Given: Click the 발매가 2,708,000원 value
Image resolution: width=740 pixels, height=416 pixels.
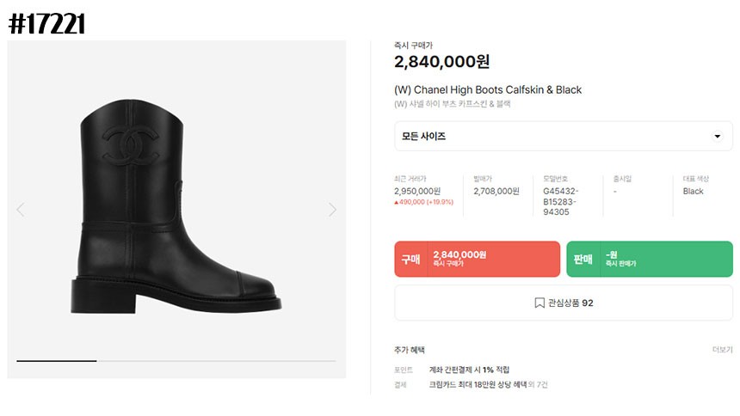Looking at the screenshot, I should (496, 191).
